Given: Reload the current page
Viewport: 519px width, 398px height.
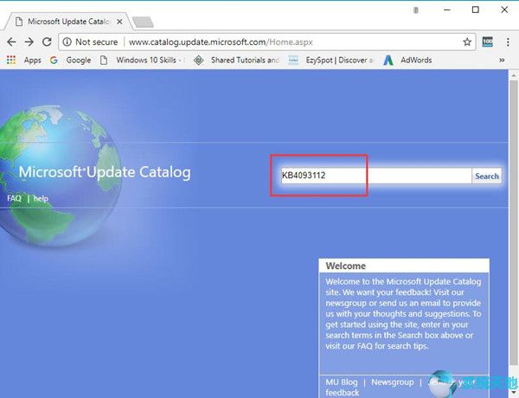Looking at the screenshot, I should coord(47,42).
